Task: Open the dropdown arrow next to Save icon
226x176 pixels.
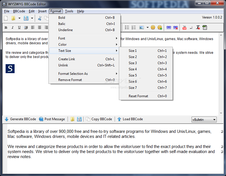Action: (x=32, y=18)
